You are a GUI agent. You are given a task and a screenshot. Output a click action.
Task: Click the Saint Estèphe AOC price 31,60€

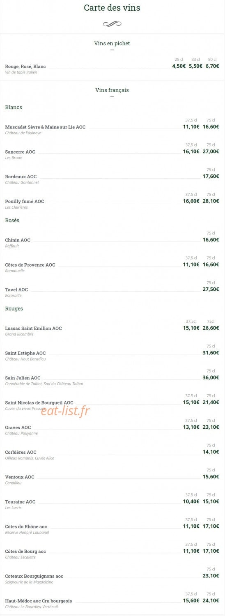click(211, 353)
